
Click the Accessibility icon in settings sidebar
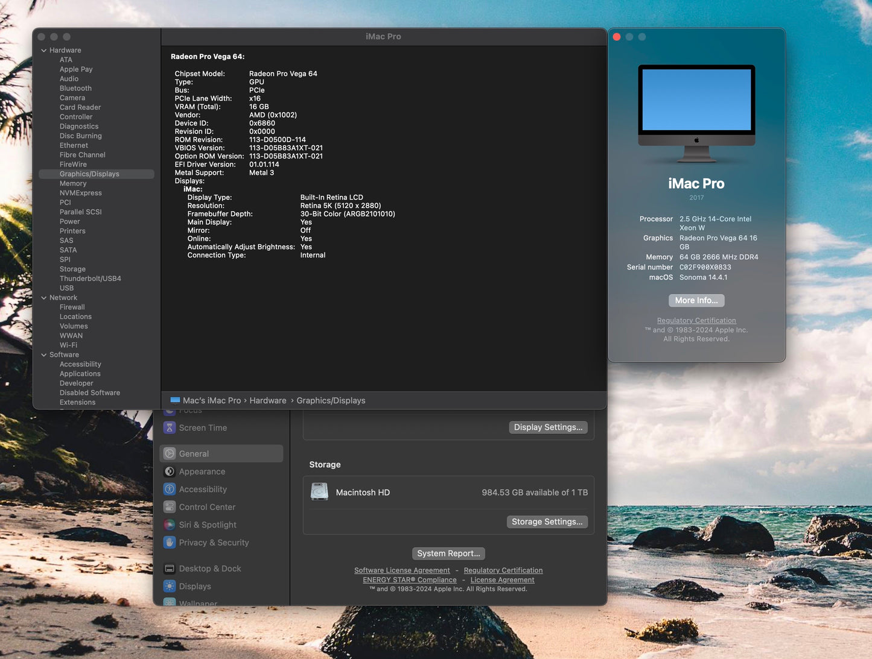170,489
